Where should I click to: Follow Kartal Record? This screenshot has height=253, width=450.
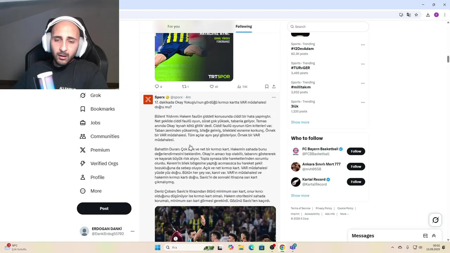(x=356, y=182)
